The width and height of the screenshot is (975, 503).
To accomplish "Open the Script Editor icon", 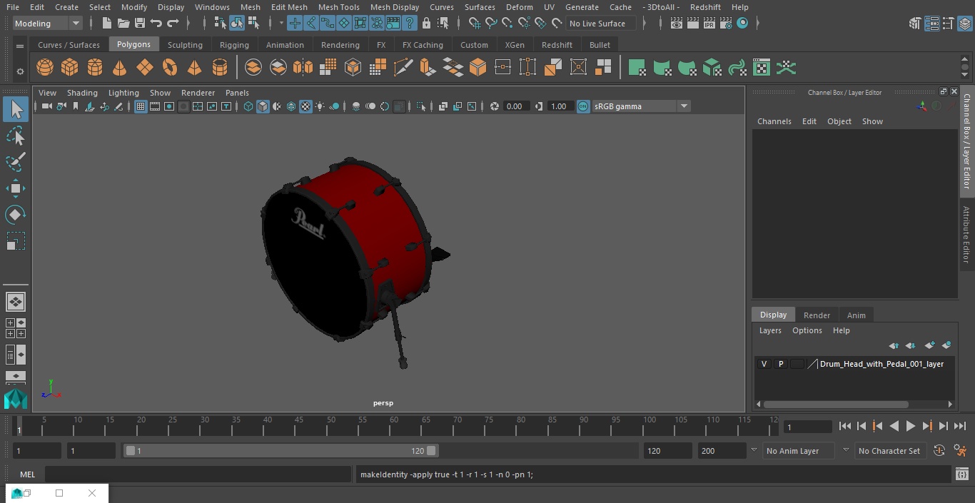I will (961, 474).
